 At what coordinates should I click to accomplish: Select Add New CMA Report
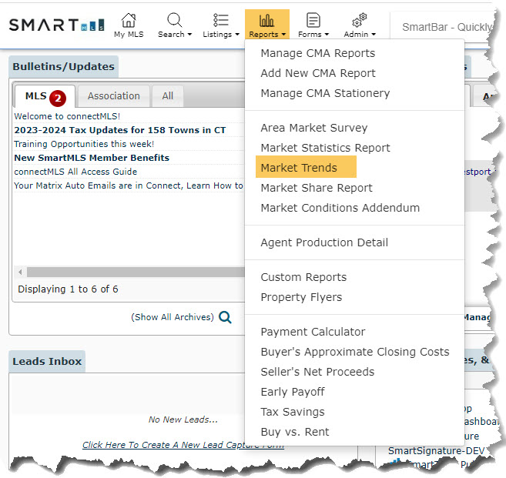coord(318,73)
